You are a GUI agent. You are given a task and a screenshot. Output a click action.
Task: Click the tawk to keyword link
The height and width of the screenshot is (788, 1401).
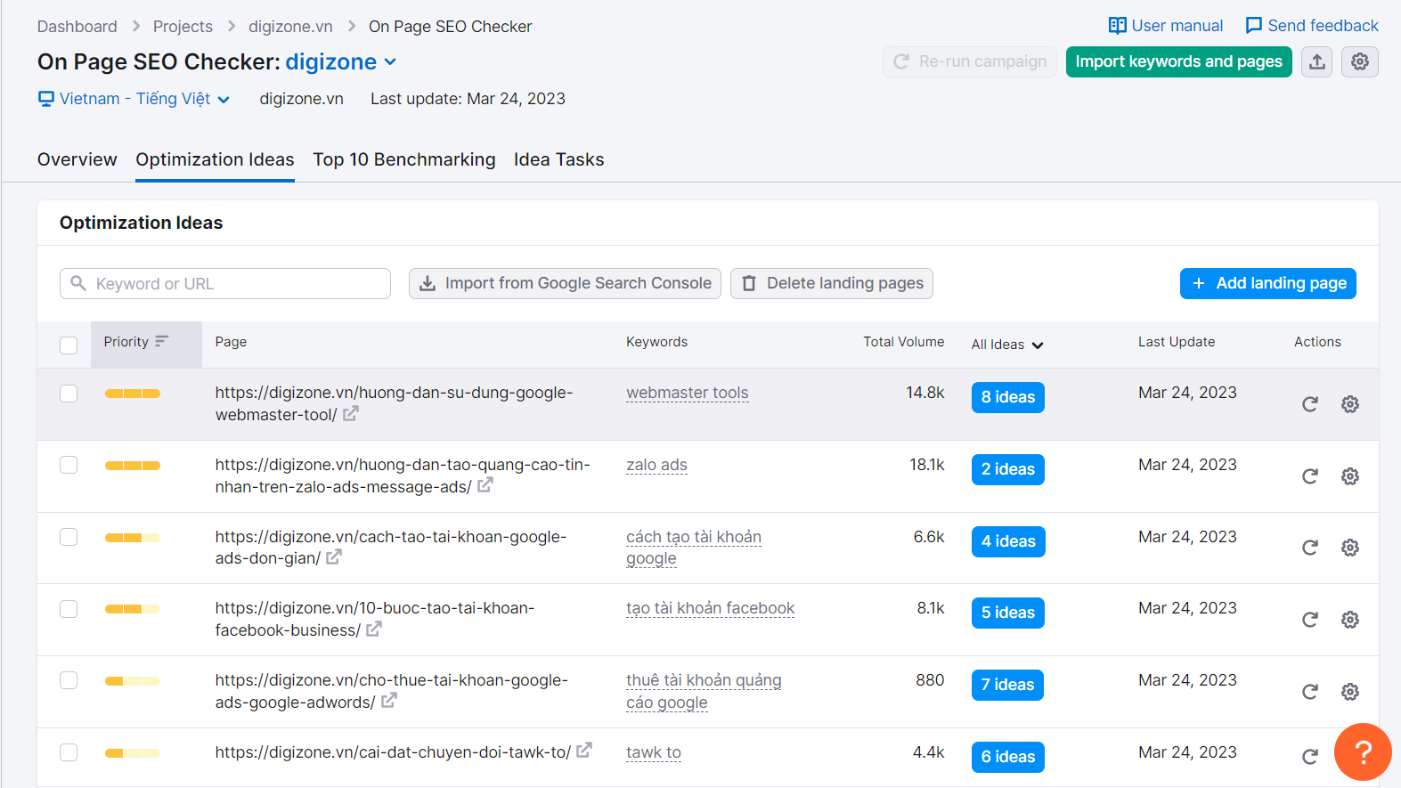pyautogui.click(x=654, y=752)
